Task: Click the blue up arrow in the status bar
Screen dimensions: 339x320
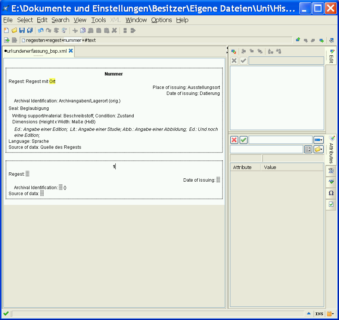Action: pos(309,313)
